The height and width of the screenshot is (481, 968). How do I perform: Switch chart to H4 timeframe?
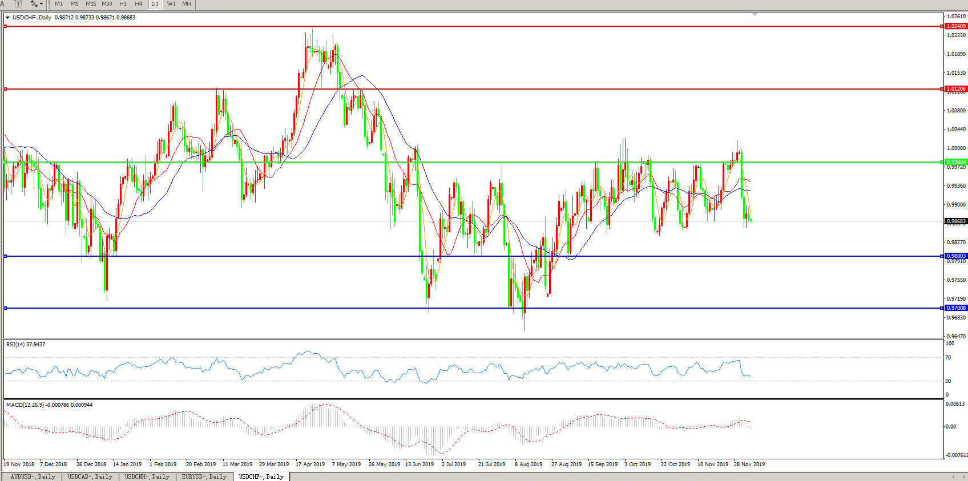coord(139,4)
